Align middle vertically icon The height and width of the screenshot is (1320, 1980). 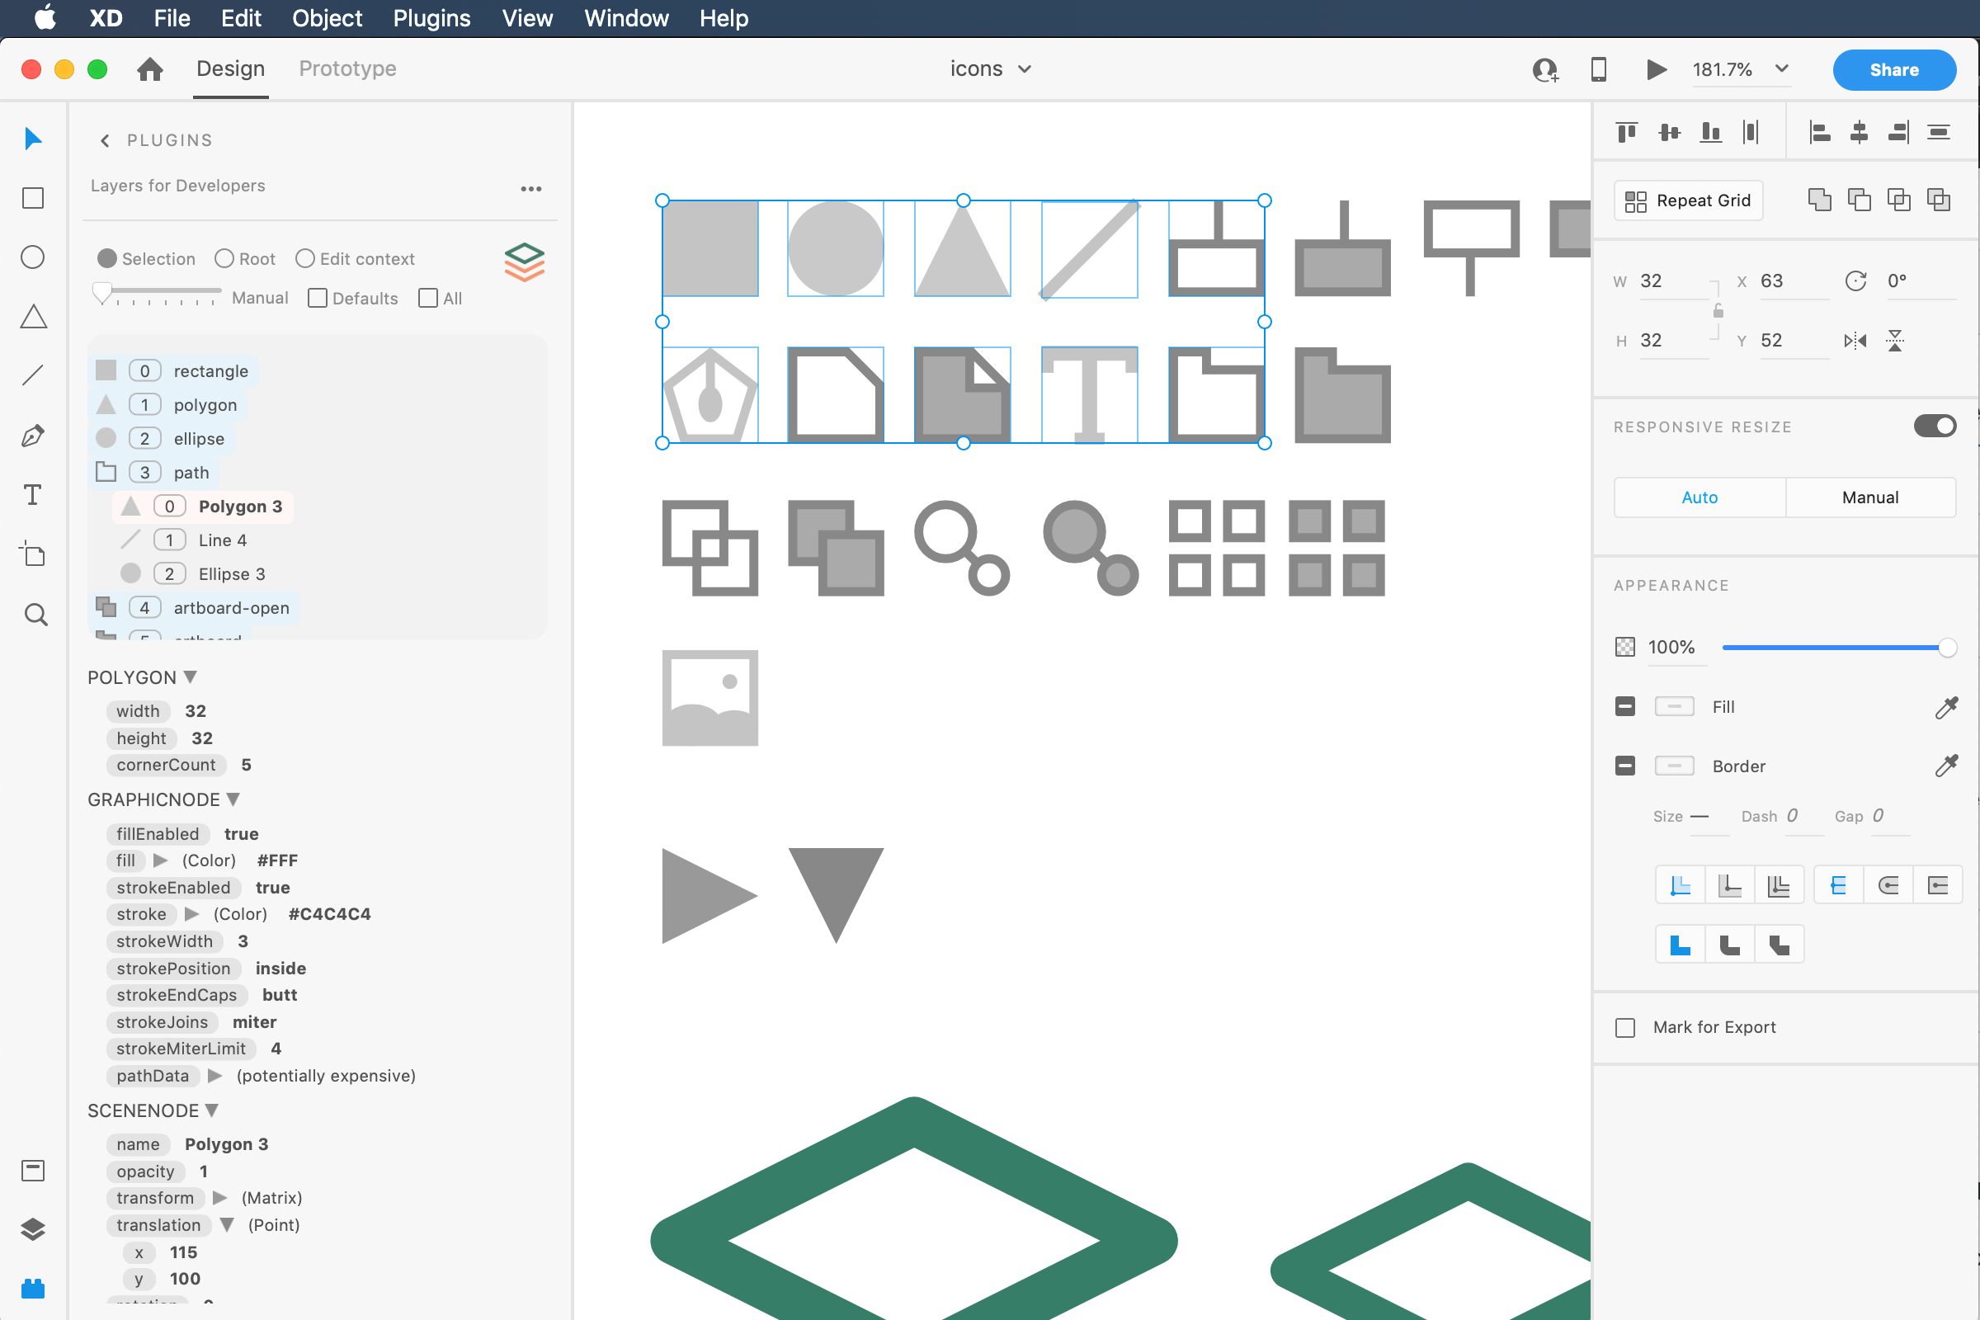[x=1668, y=132]
